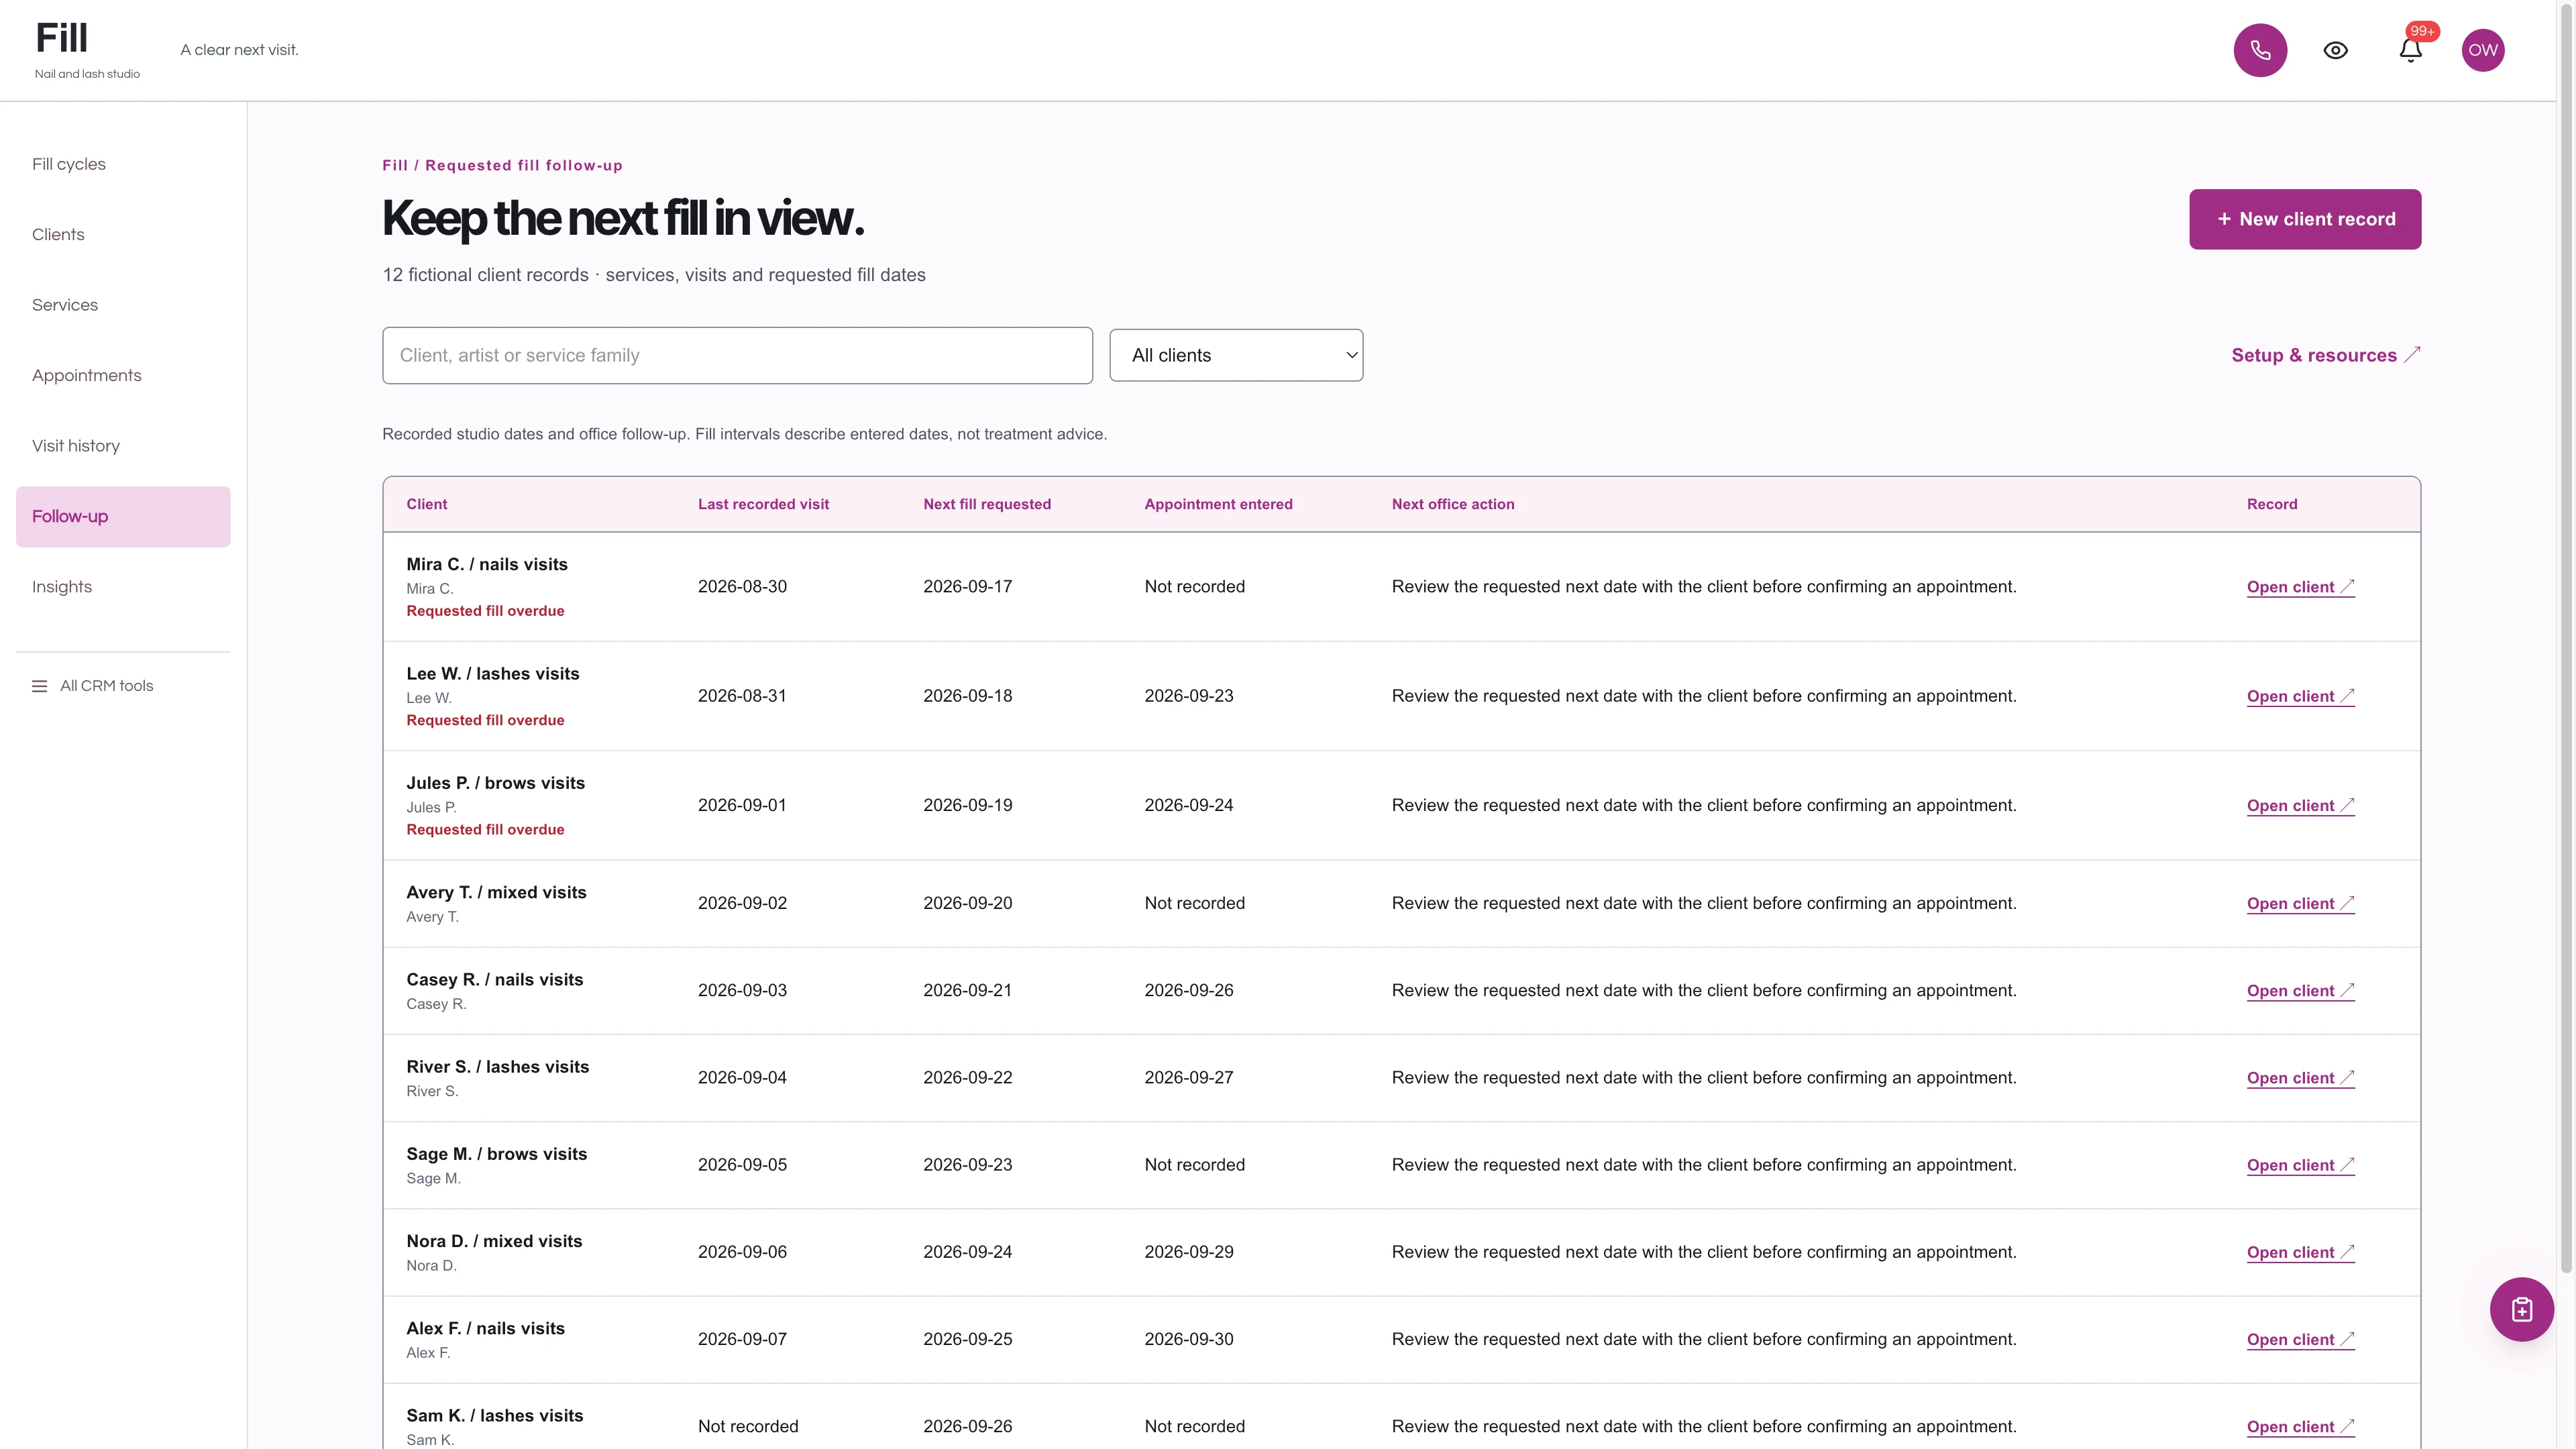This screenshot has height=1449, width=2576.
Task: Open client record for Jules P.
Action: click(x=2300, y=805)
